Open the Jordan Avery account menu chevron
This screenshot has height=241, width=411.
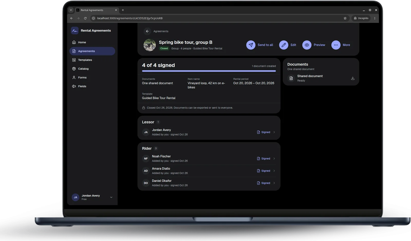click(x=111, y=197)
